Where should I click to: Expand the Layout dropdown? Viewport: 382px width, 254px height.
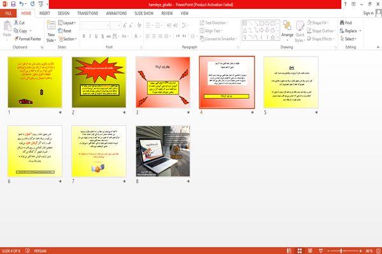click(x=67, y=23)
